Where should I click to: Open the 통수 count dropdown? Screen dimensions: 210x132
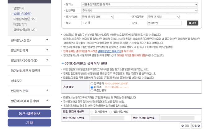pyautogui.click(x=84, y=23)
